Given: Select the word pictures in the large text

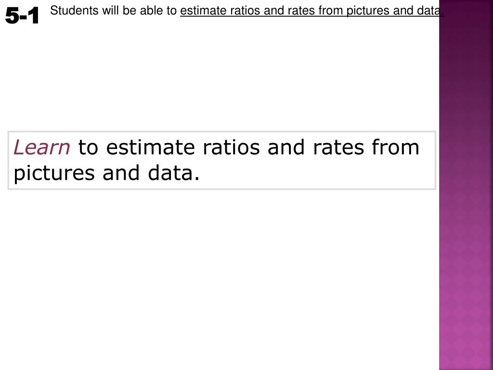Looking at the screenshot, I should (x=54, y=174).
